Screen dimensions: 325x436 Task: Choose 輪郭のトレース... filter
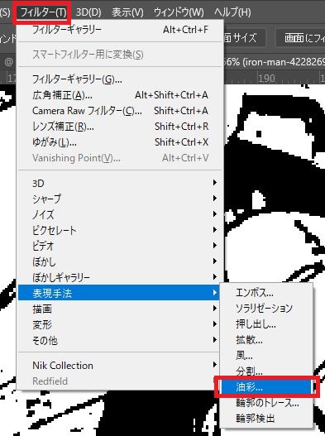pos(266,403)
